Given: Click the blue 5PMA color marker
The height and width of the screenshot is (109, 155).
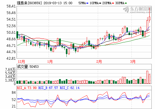Looking at the screenshot, I should [x=87, y=3].
